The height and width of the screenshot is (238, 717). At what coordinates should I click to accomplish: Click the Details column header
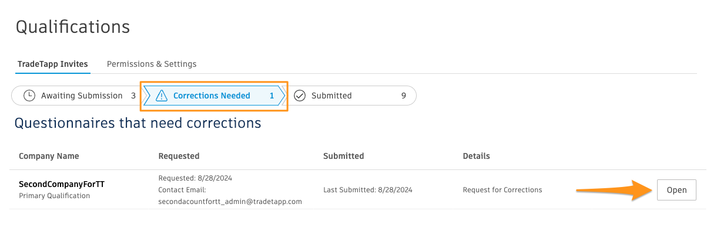476,156
